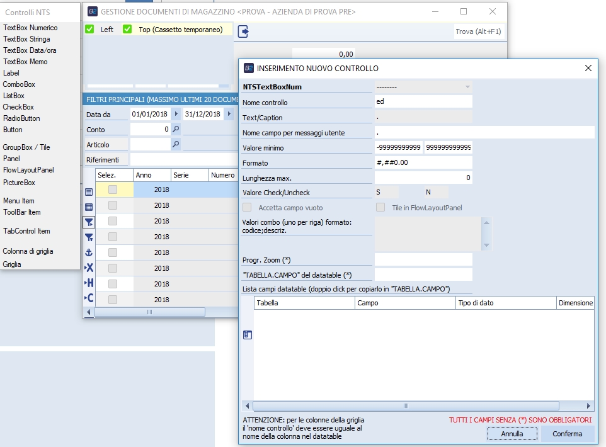Select ComboBox control entry

pyautogui.click(x=19, y=84)
